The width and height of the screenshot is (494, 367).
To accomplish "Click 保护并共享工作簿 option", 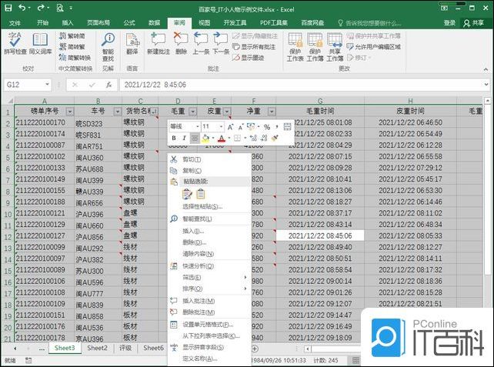I will tap(374, 36).
